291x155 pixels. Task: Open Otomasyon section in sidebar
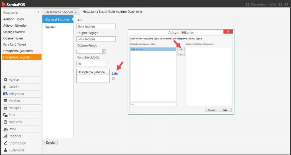click(x=17, y=143)
